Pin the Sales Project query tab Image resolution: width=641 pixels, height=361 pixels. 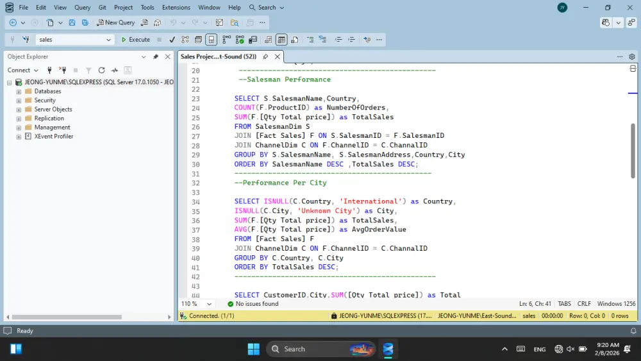265,56
